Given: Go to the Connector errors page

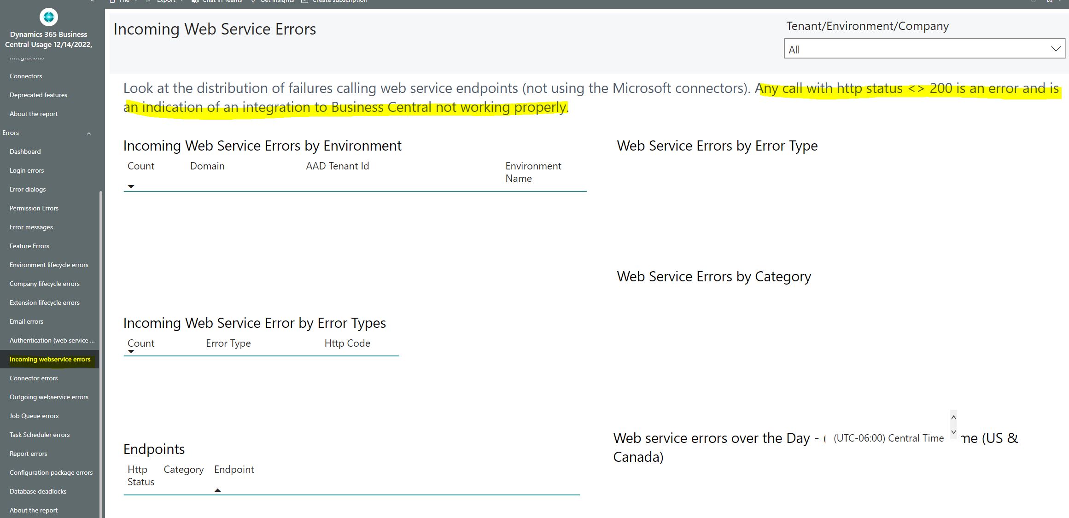Looking at the screenshot, I should pos(34,378).
